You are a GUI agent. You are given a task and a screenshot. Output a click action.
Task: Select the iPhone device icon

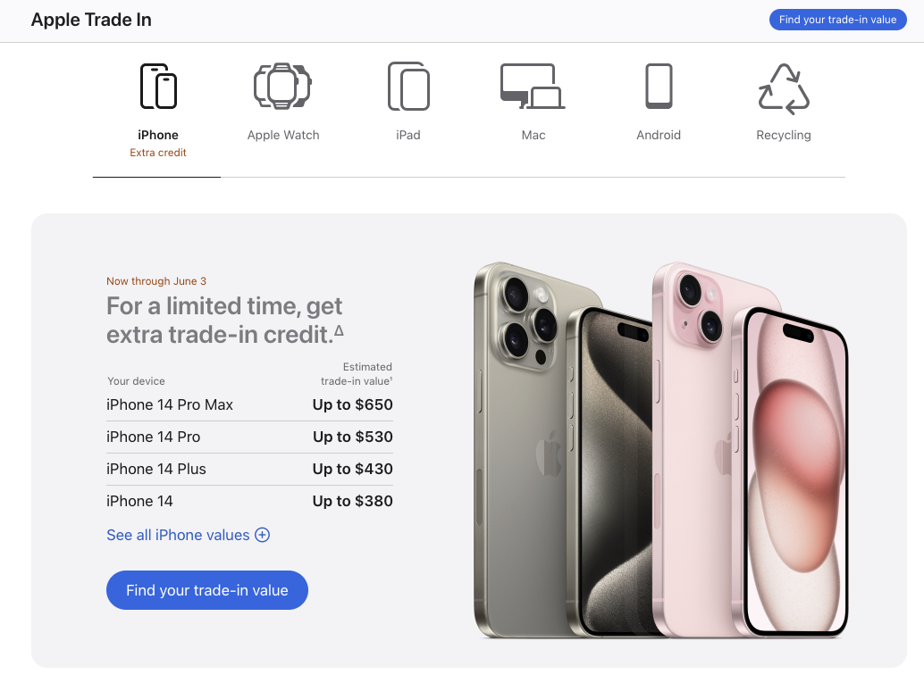(158, 86)
